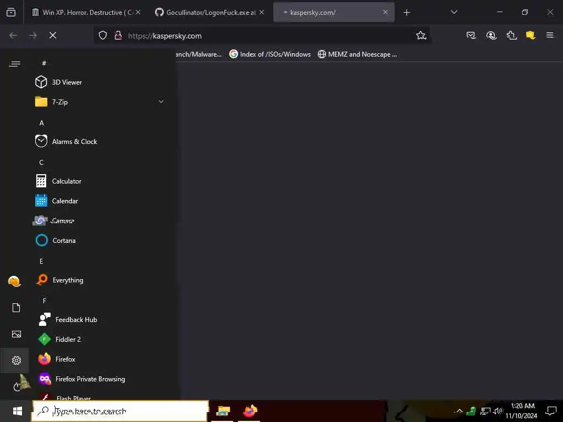Click the yellow extension toolbar icon
The width and height of the screenshot is (563, 422).
(x=531, y=35)
